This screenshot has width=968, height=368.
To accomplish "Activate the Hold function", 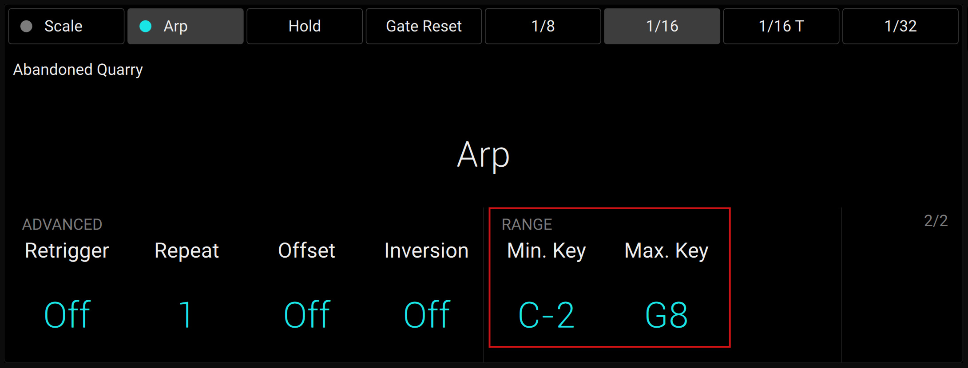I will (x=305, y=26).
